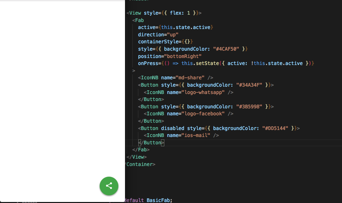Click the highlighted closing "</Button>" tag

pos(151,143)
